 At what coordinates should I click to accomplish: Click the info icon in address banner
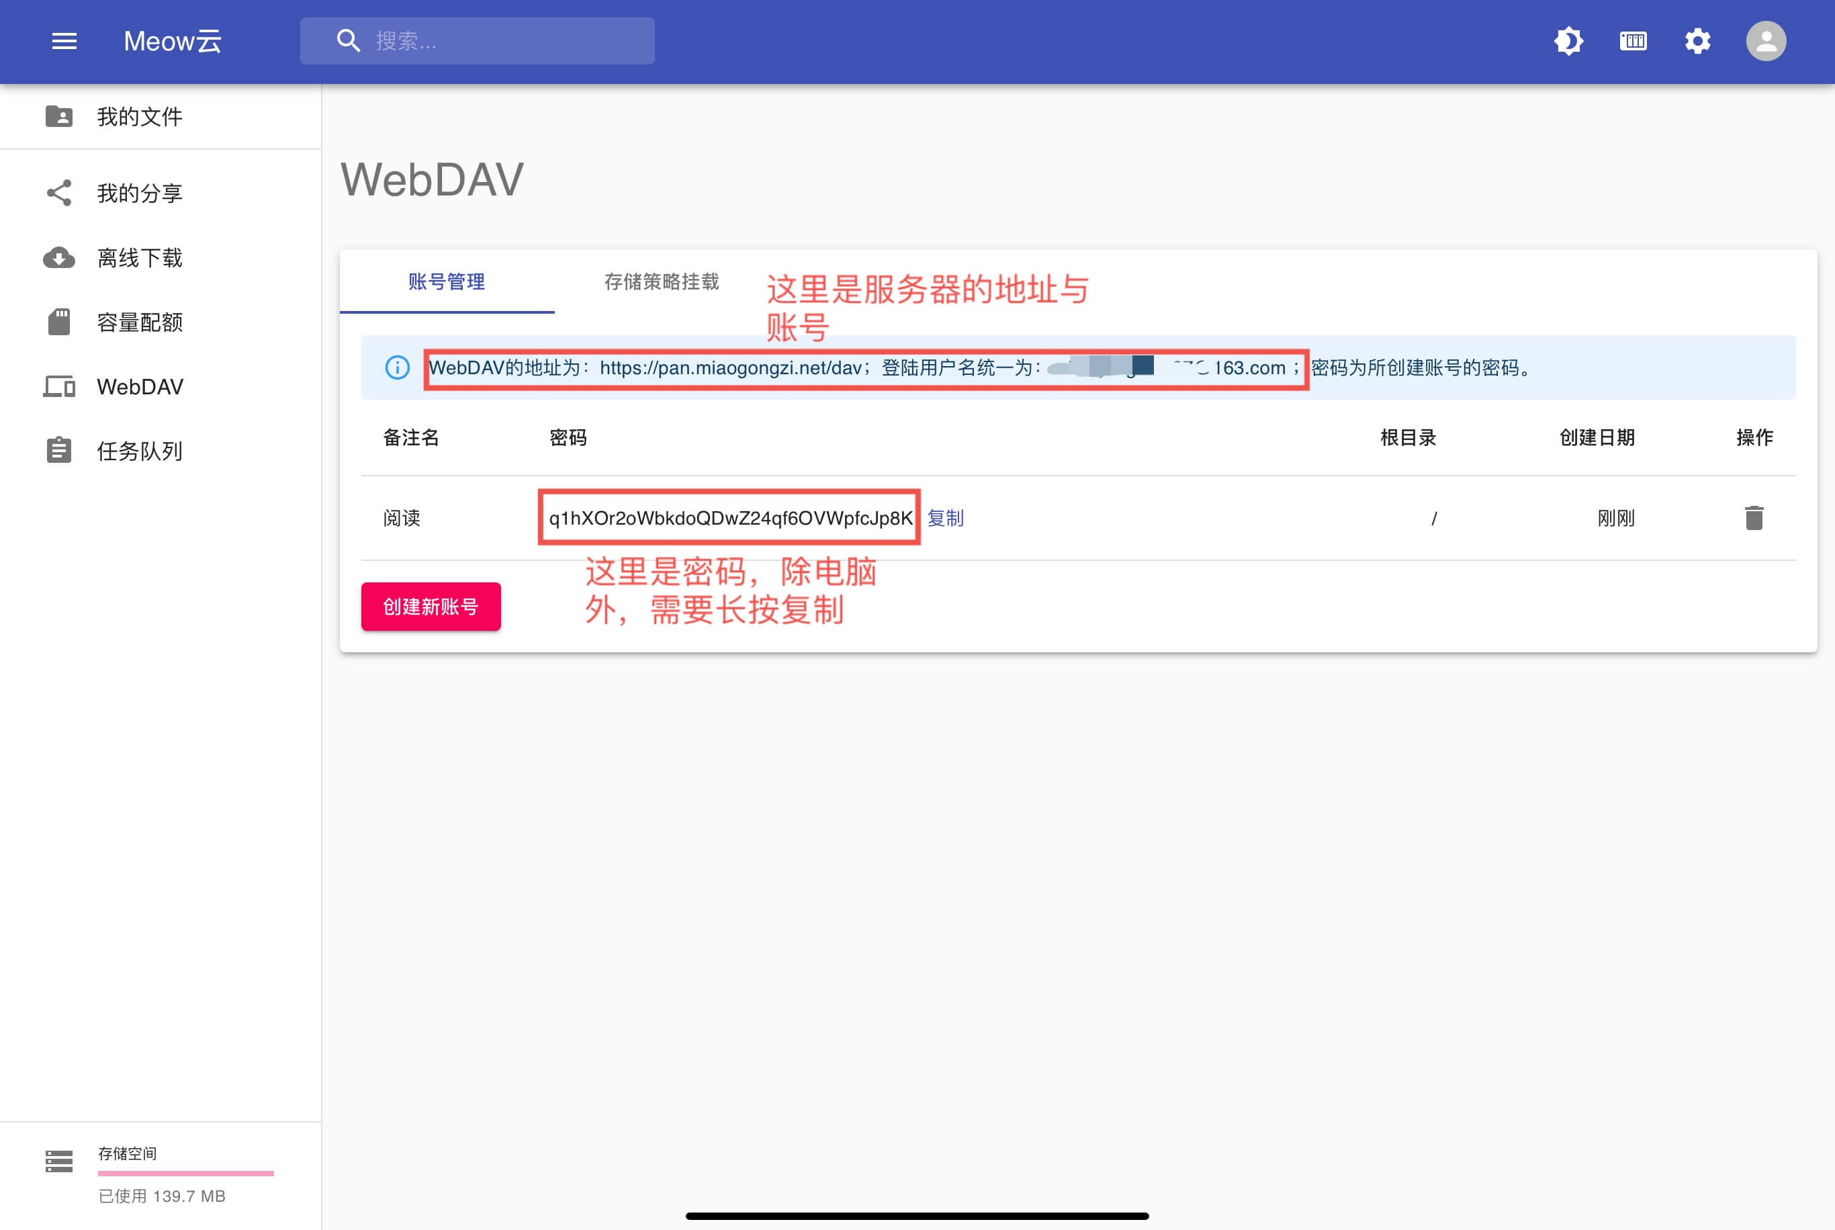[x=398, y=367]
